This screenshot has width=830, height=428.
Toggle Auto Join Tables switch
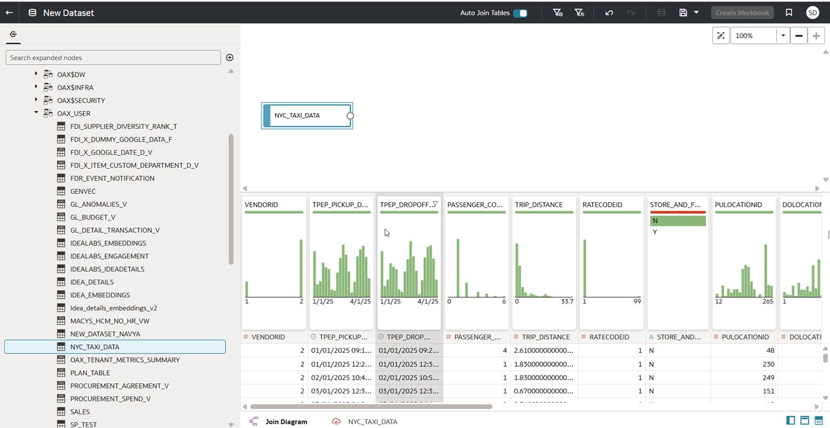tap(520, 13)
